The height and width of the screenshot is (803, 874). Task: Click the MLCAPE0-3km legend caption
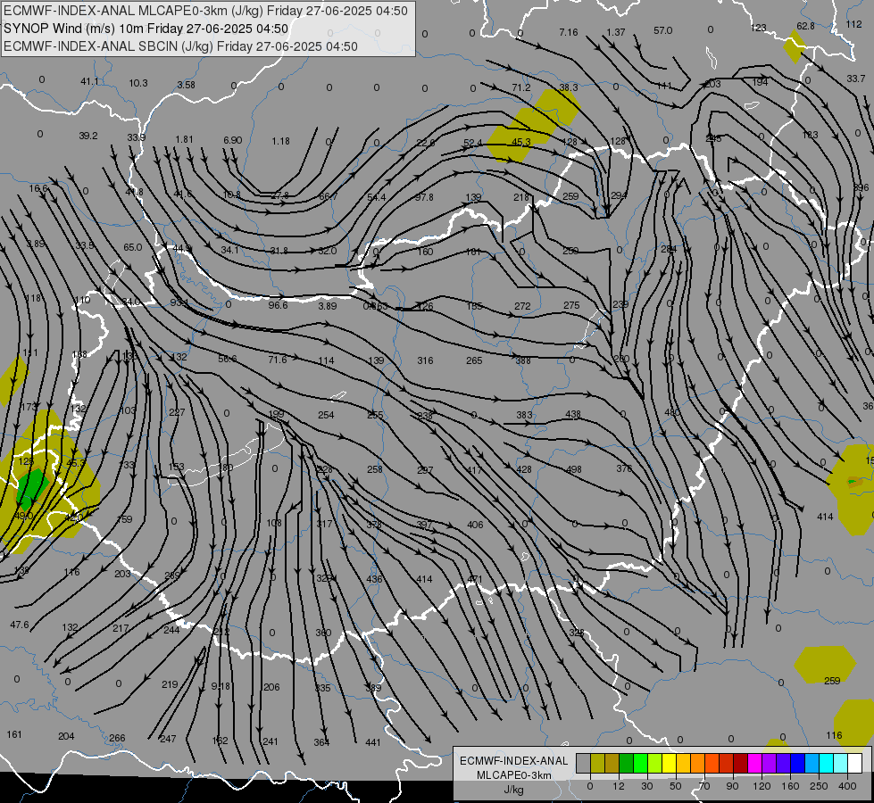[x=514, y=775]
